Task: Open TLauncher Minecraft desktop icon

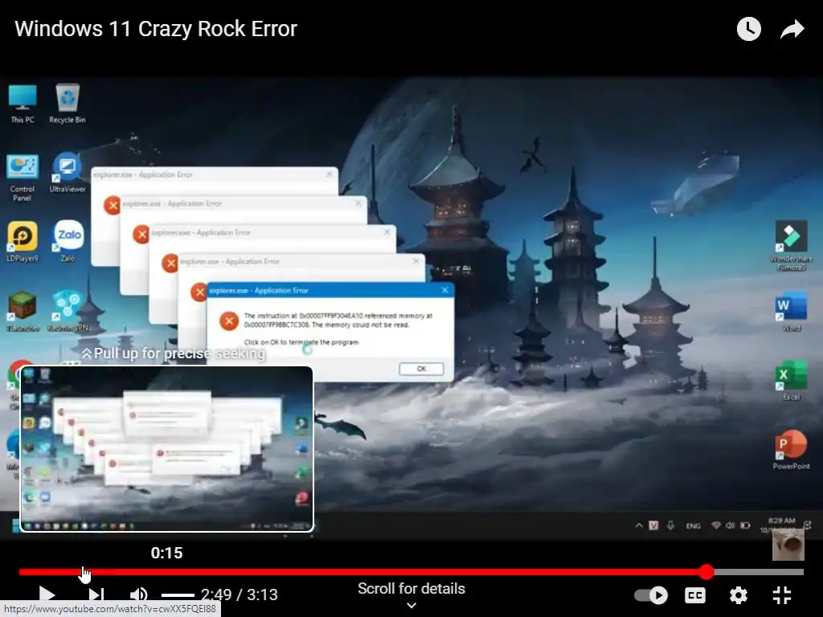Action: click(x=23, y=312)
